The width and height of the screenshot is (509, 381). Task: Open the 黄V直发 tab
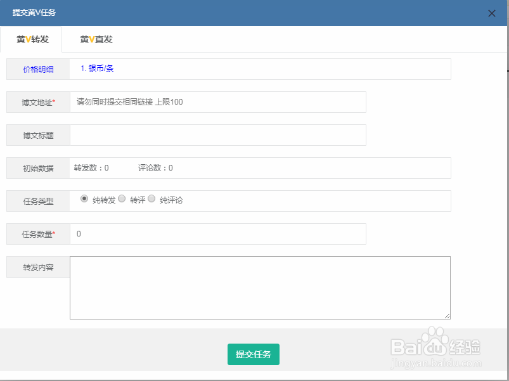click(96, 39)
